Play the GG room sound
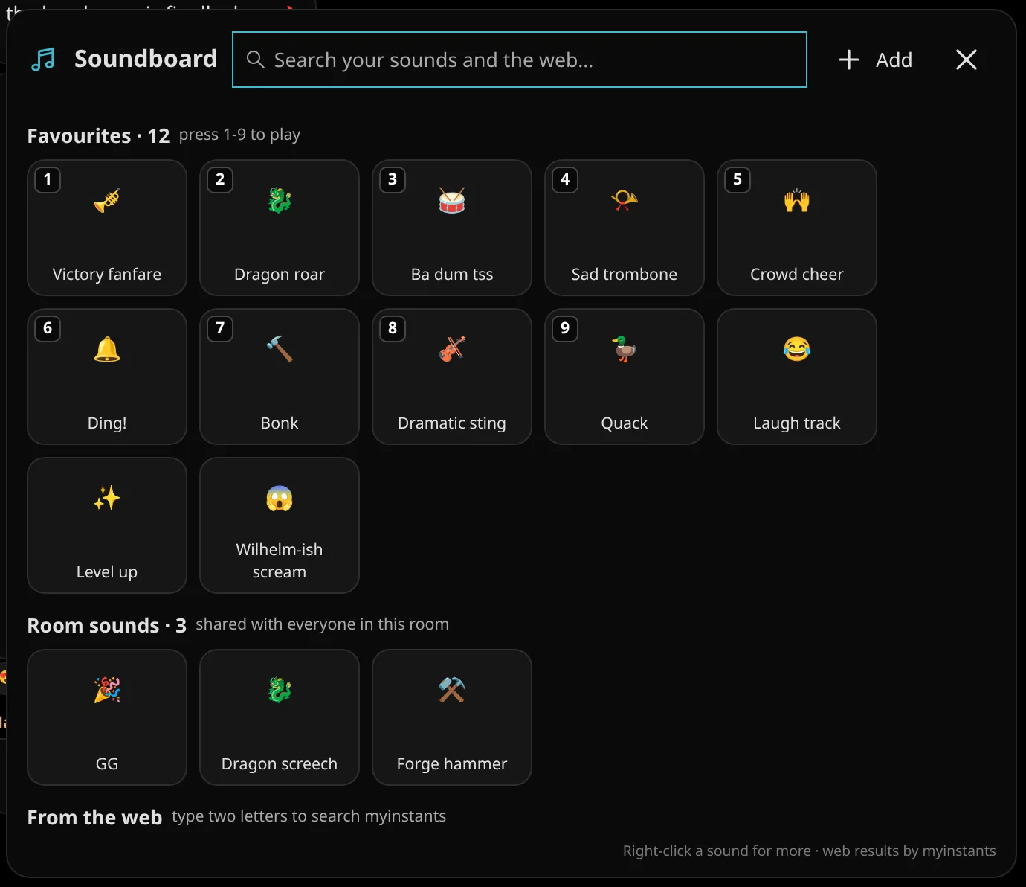Viewport: 1026px width, 887px height. point(107,717)
